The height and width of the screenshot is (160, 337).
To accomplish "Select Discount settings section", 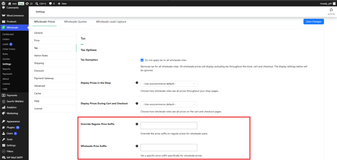I will tap(54, 71).
